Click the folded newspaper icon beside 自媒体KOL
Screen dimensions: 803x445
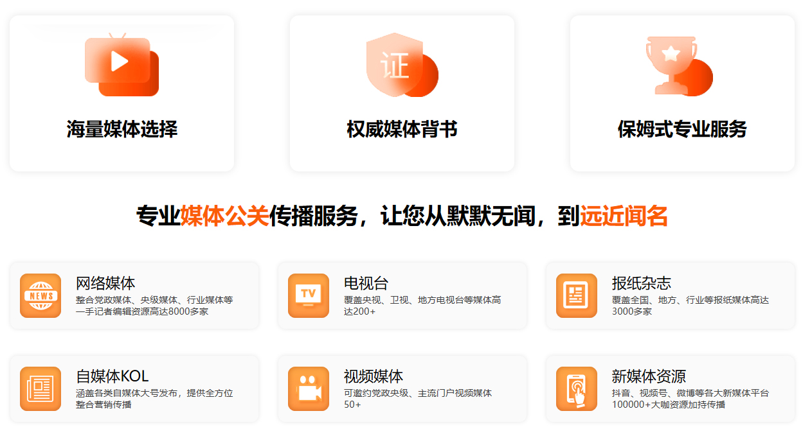tap(41, 388)
